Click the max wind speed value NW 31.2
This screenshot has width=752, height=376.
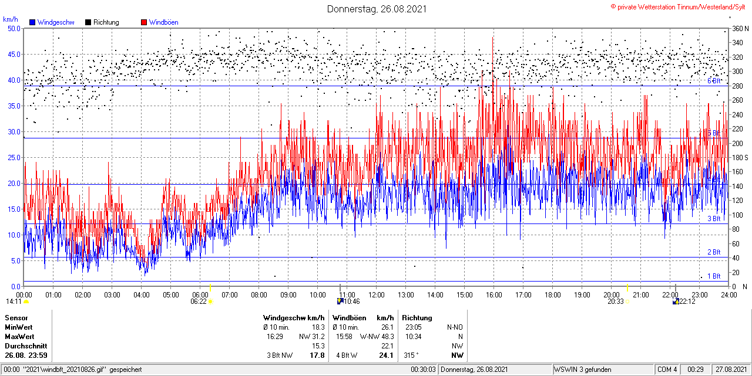coord(312,337)
